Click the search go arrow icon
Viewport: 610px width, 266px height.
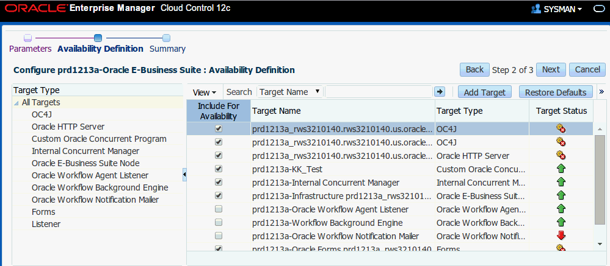point(439,92)
